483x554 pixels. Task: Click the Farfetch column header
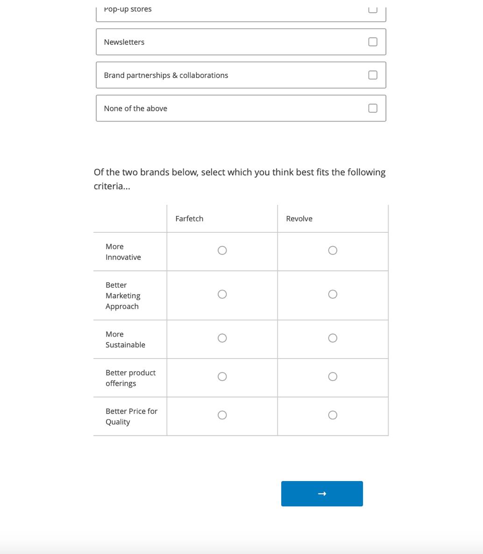click(x=189, y=219)
